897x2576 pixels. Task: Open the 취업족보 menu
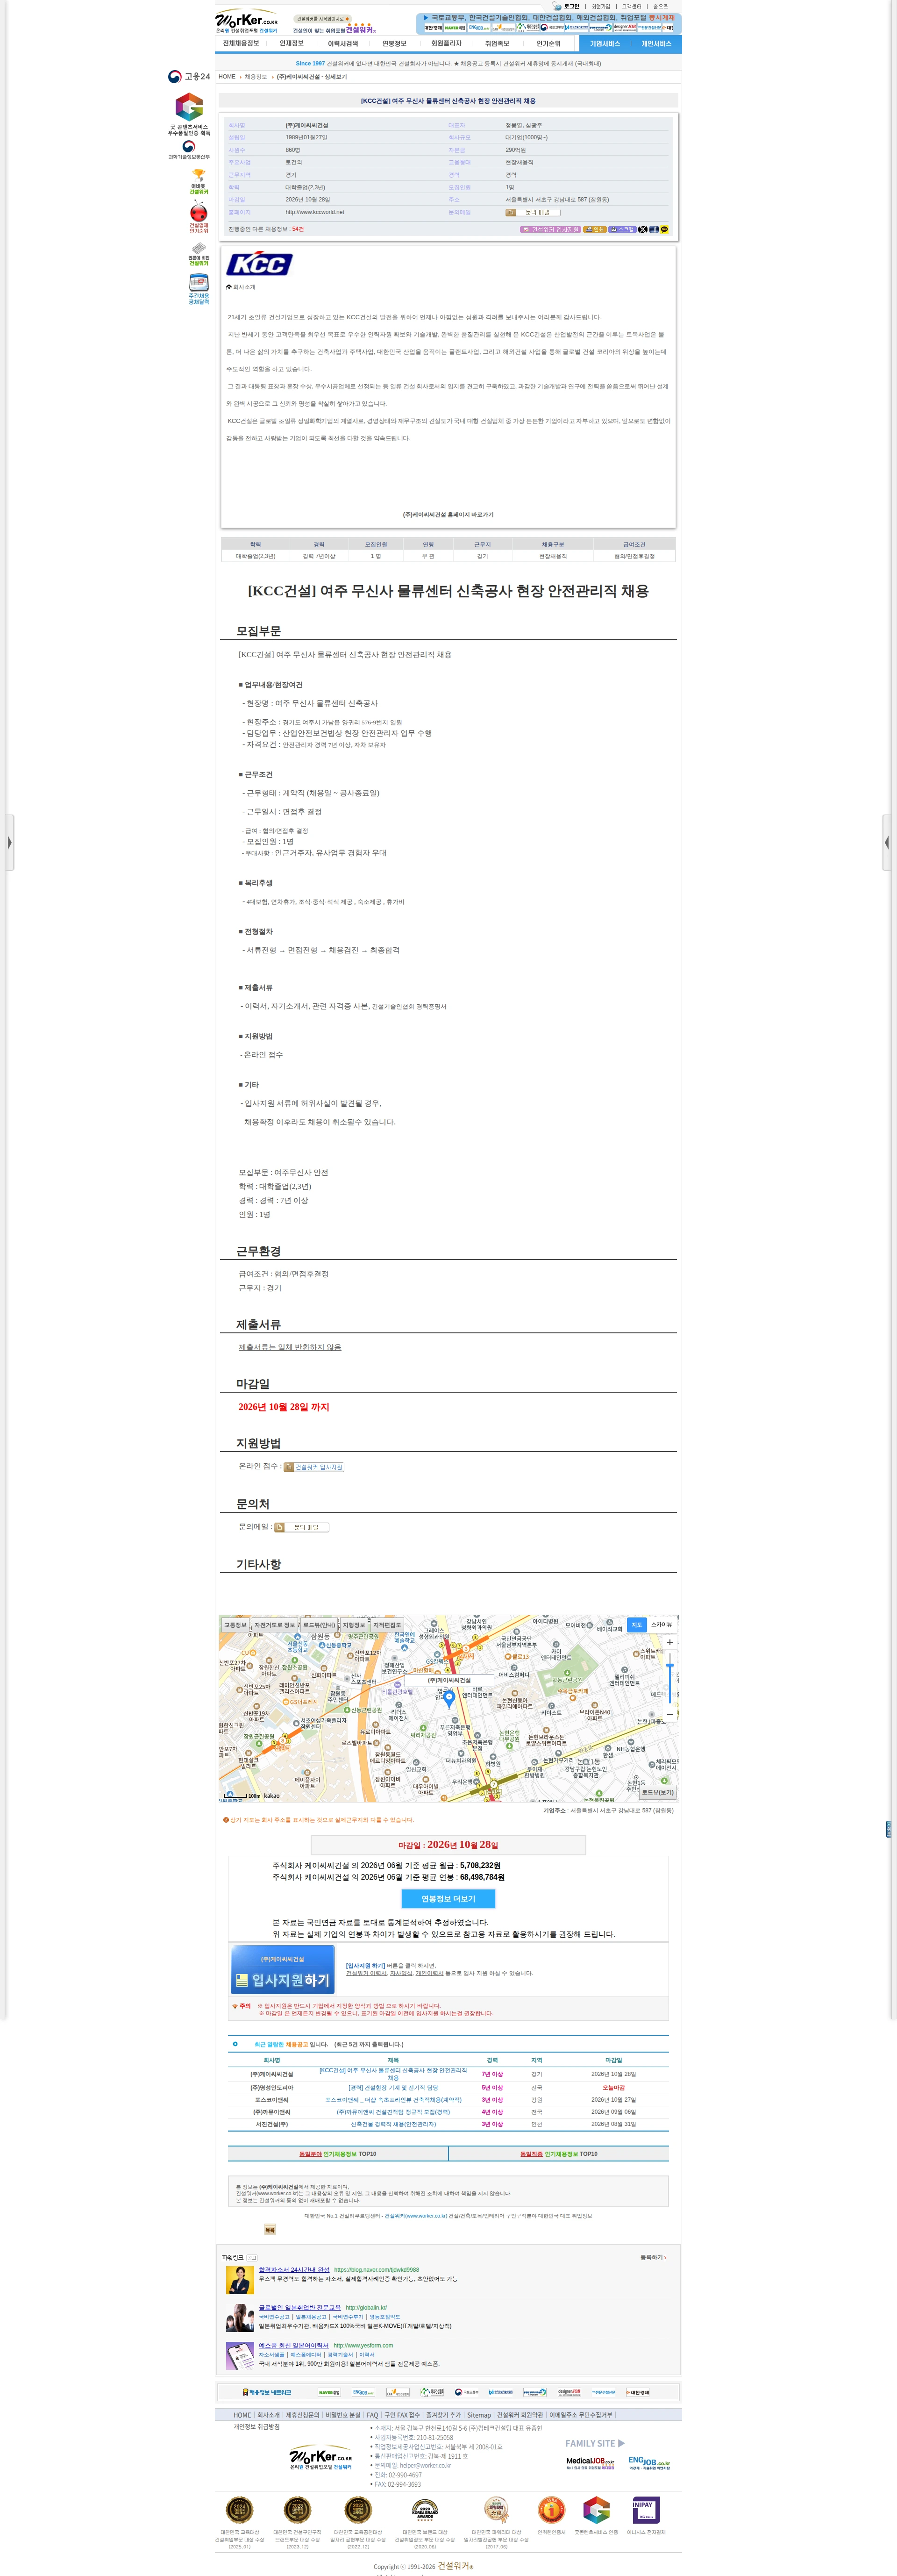(497, 44)
